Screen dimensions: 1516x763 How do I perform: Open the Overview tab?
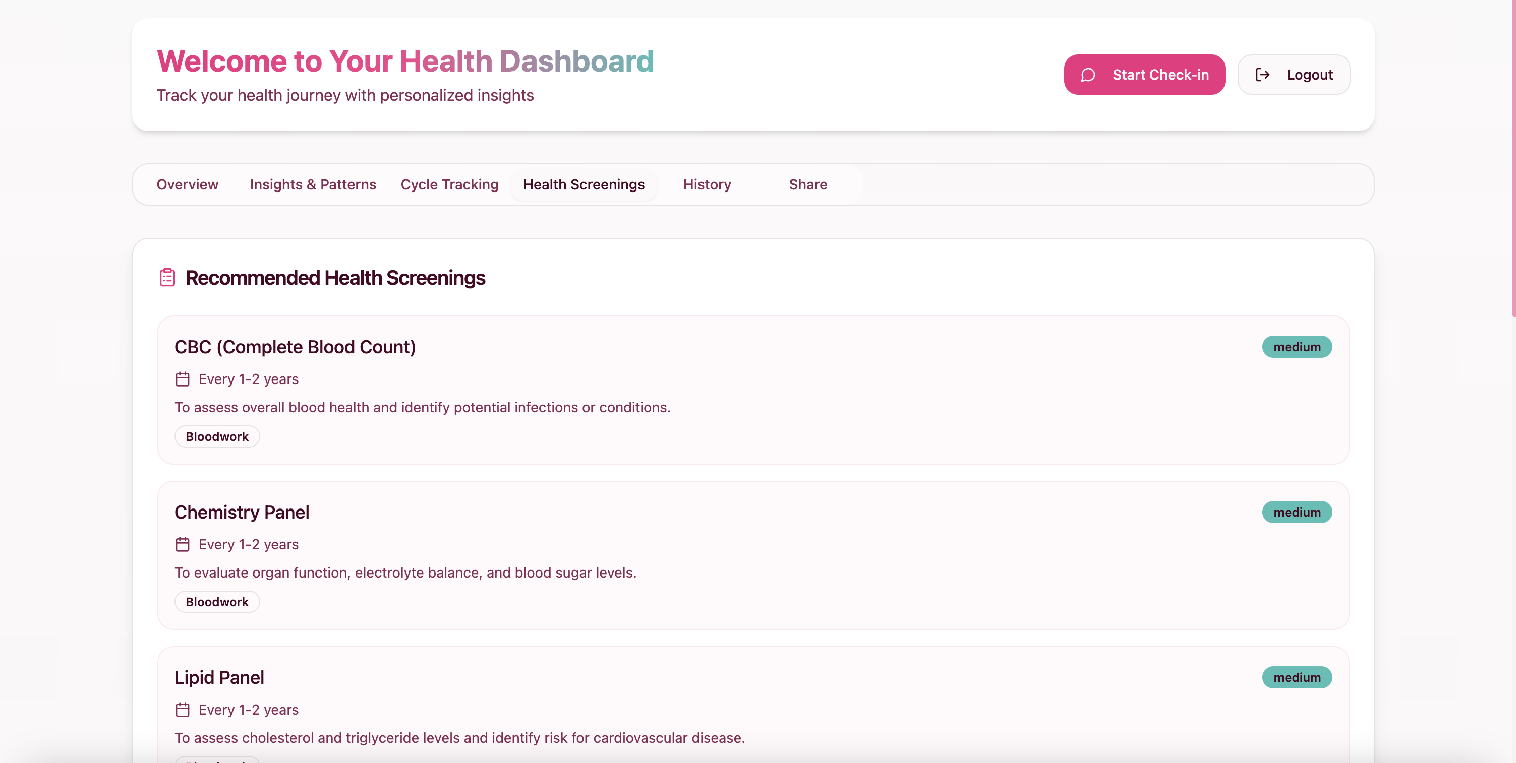pyautogui.click(x=187, y=184)
